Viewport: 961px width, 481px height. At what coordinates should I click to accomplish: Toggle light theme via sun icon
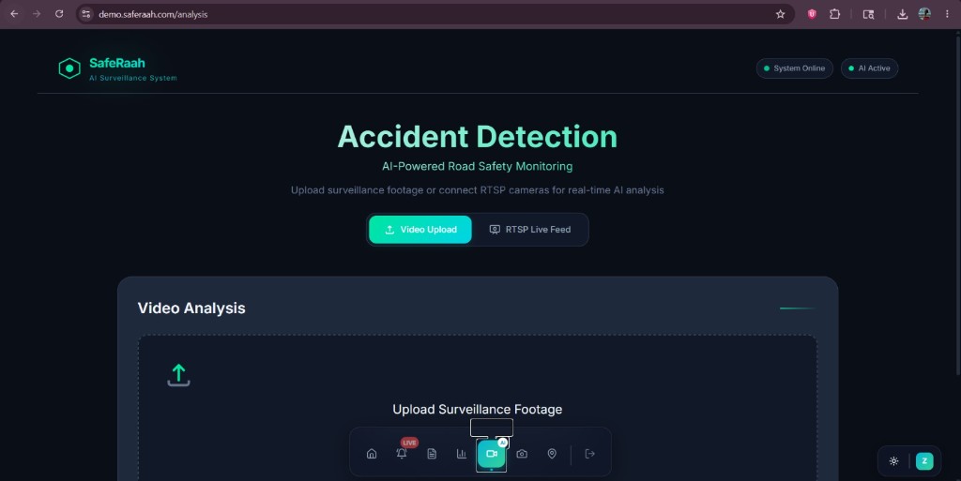pos(893,460)
